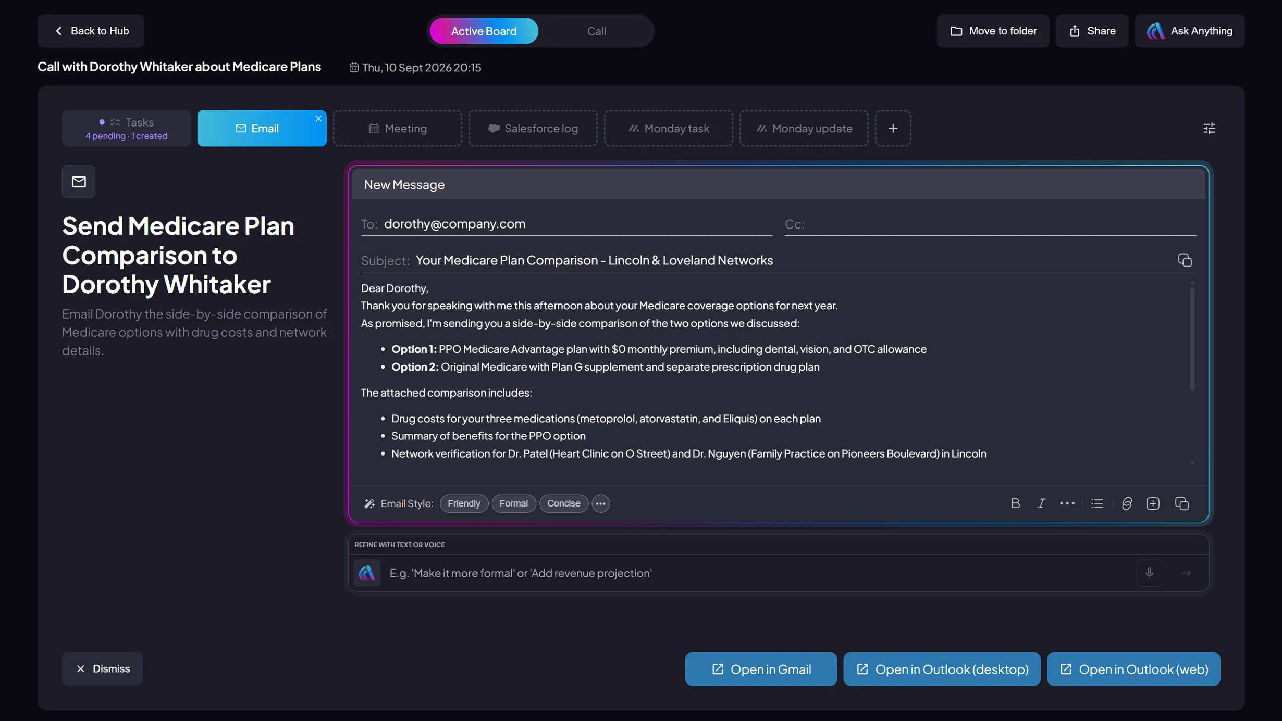Click the magic wand Email Style icon
Image resolution: width=1282 pixels, height=721 pixels.
coord(369,503)
